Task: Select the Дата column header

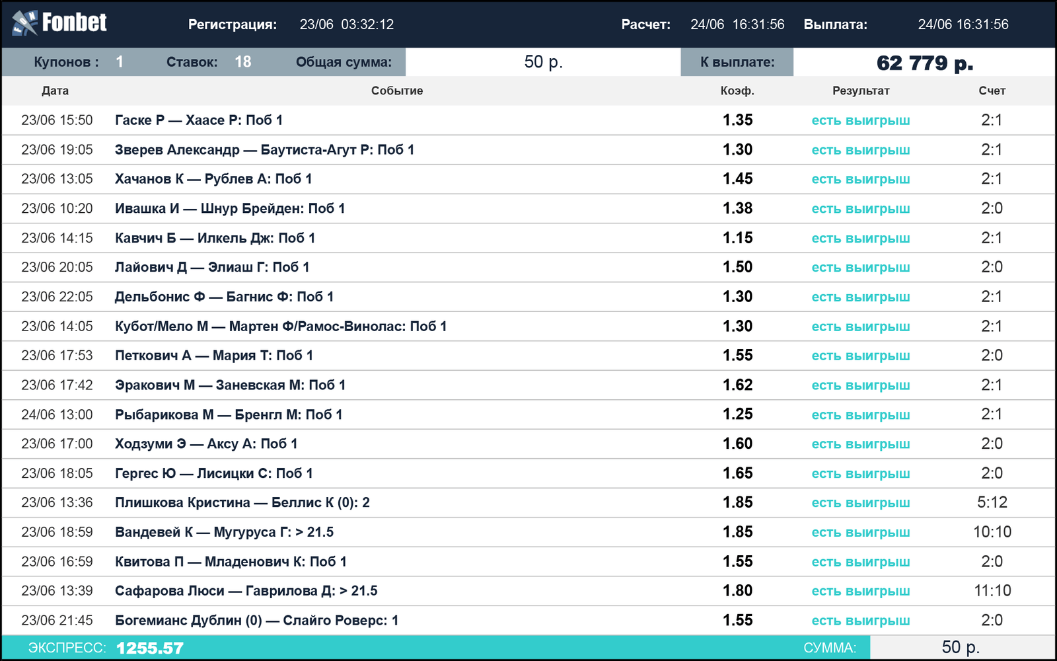Action: point(55,91)
